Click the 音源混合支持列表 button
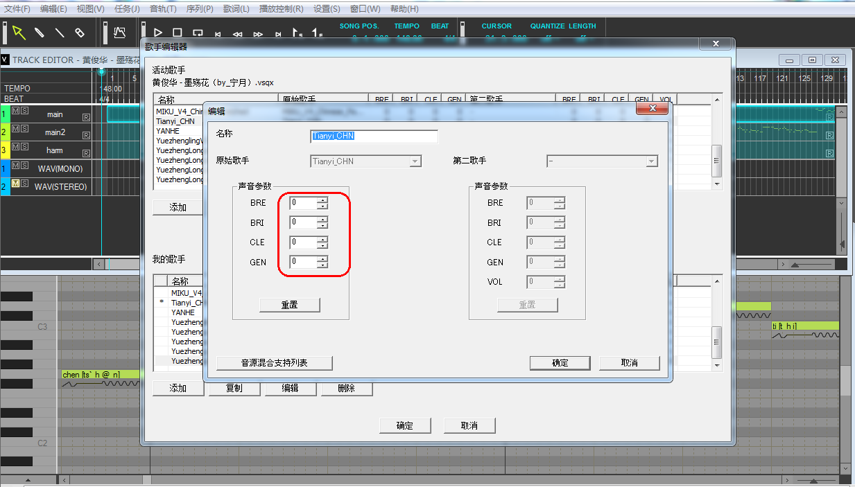The height and width of the screenshot is (487, 855). pos(275,363)
